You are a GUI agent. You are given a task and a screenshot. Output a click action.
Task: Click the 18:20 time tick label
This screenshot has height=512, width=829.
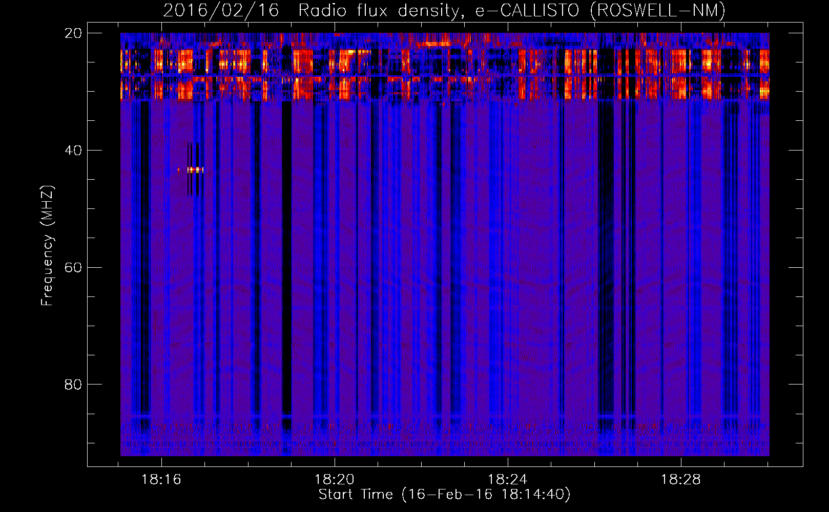click(335, 480)
